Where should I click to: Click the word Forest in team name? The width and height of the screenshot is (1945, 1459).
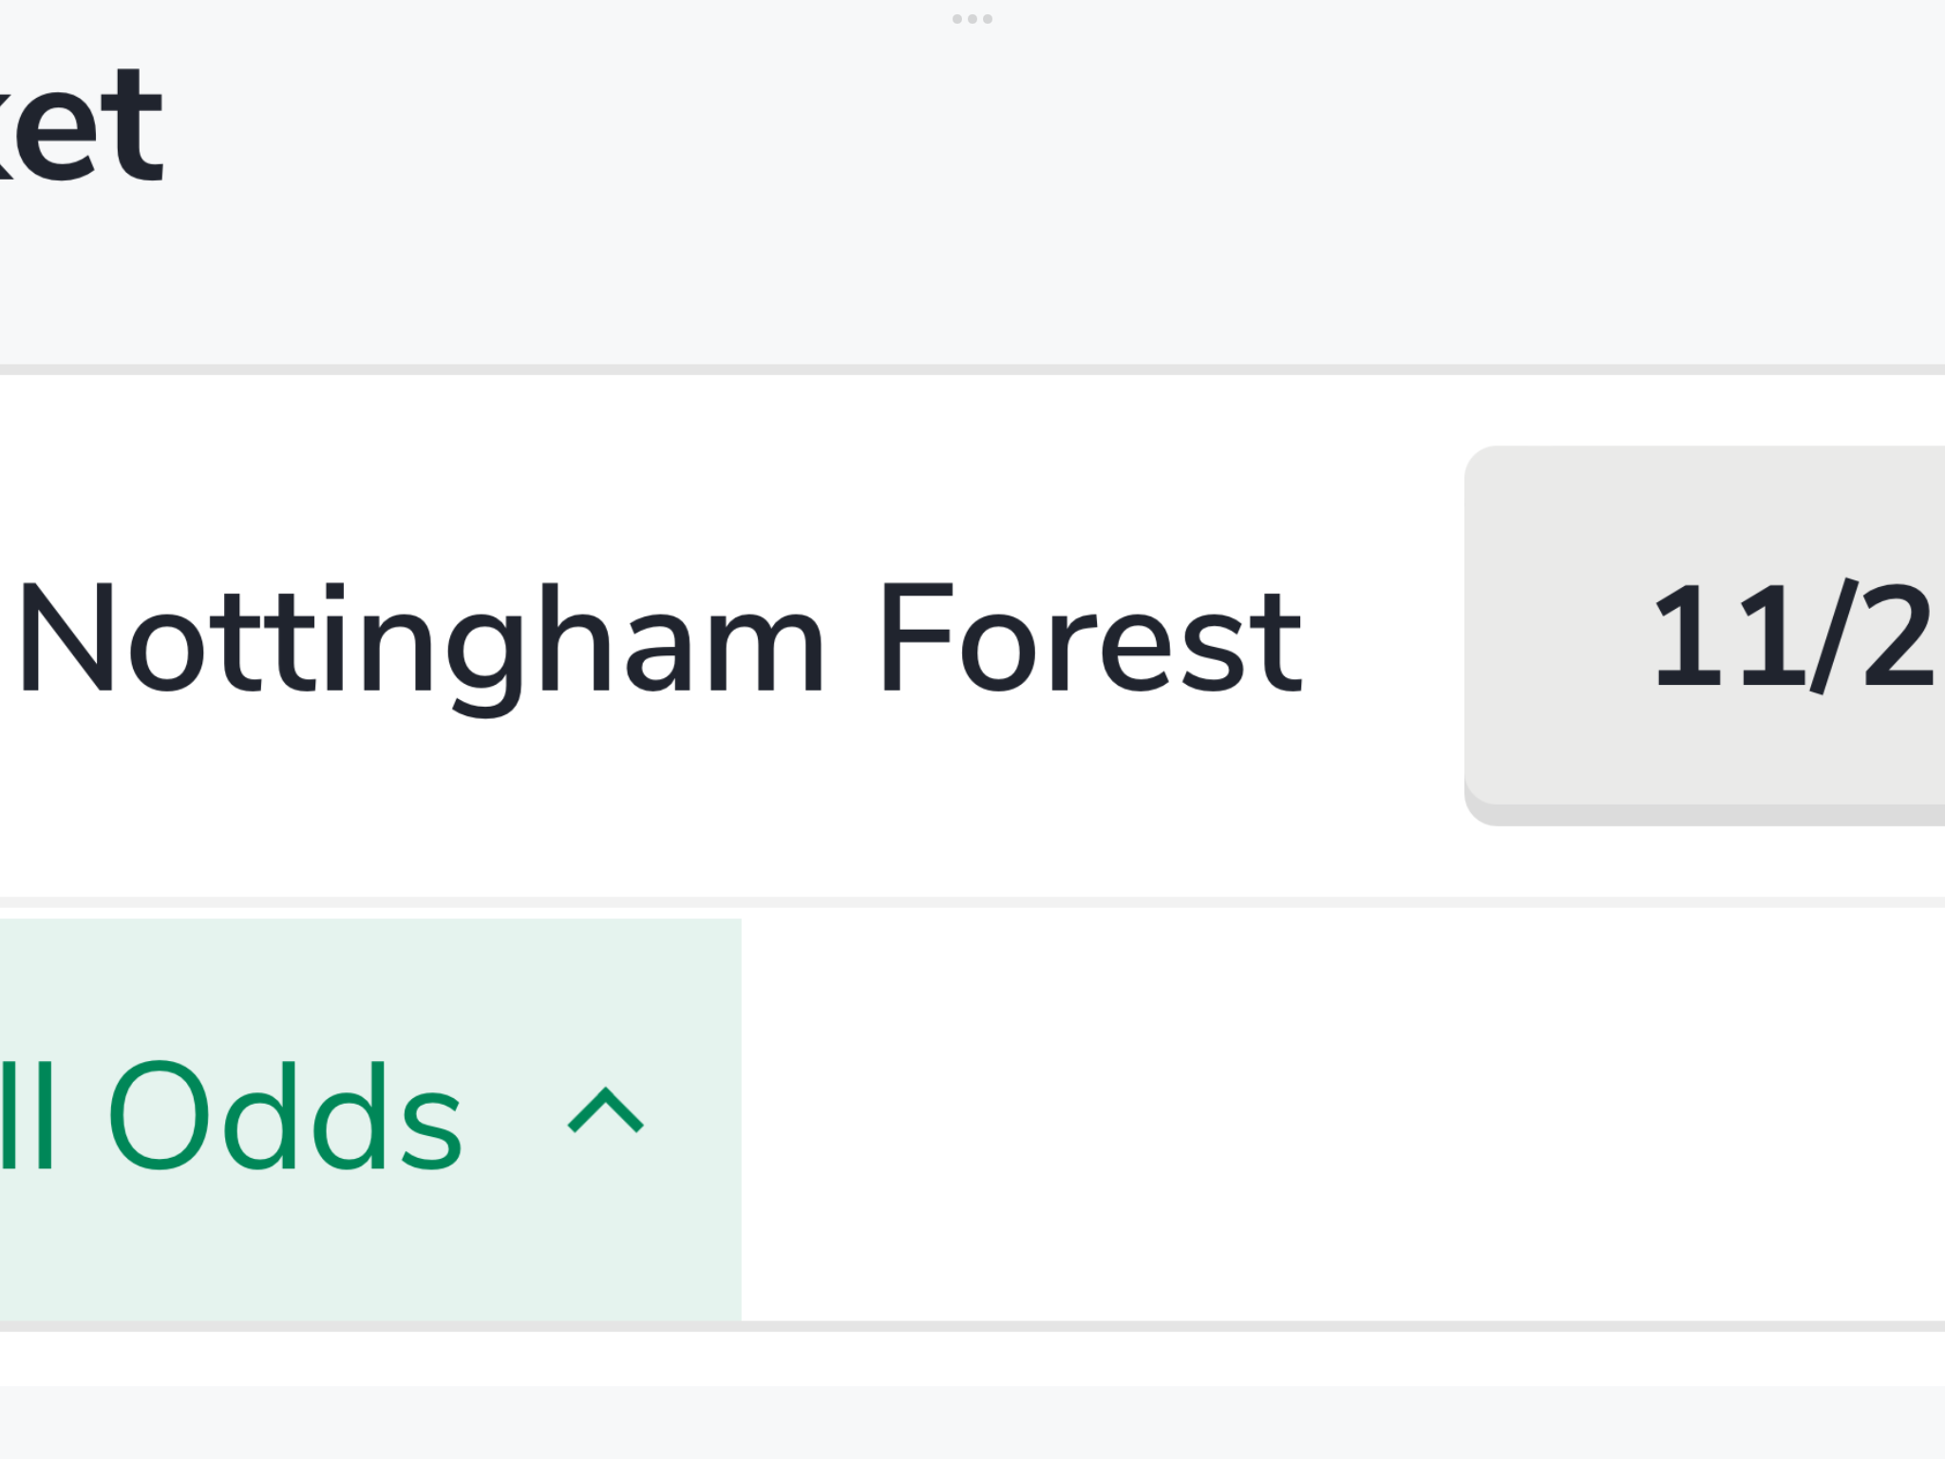coord(1092,638)
